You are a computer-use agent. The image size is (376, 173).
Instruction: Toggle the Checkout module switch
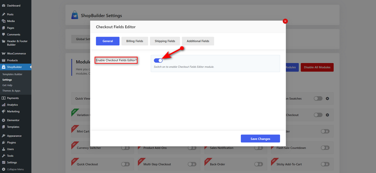pos(318,115)
